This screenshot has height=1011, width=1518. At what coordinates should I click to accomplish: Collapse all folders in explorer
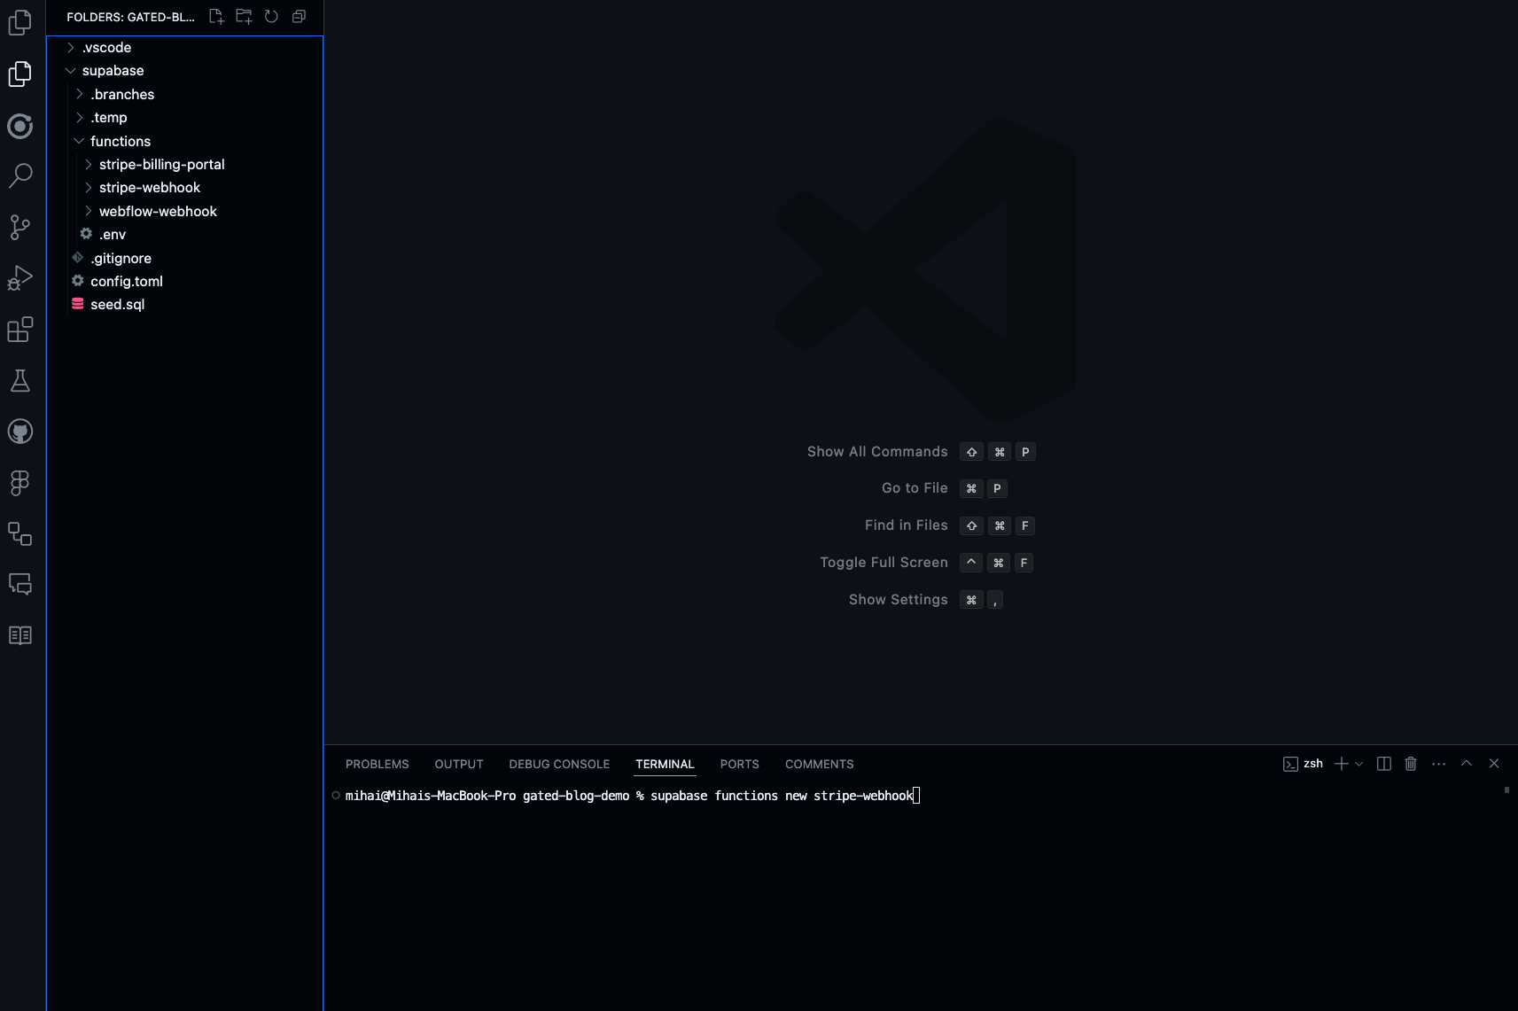point(299,16)
